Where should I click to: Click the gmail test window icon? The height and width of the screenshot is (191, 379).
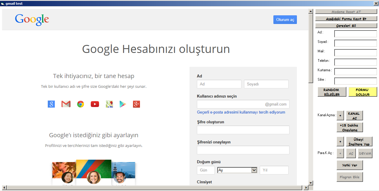[3, 4]
